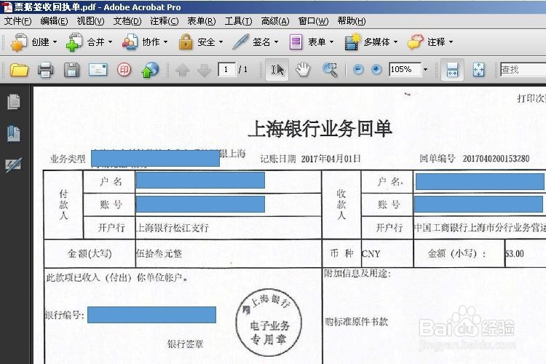Expand the 注释 toolbar dropdown
This screenshot has width=546, height=364.
coord(451,41)
